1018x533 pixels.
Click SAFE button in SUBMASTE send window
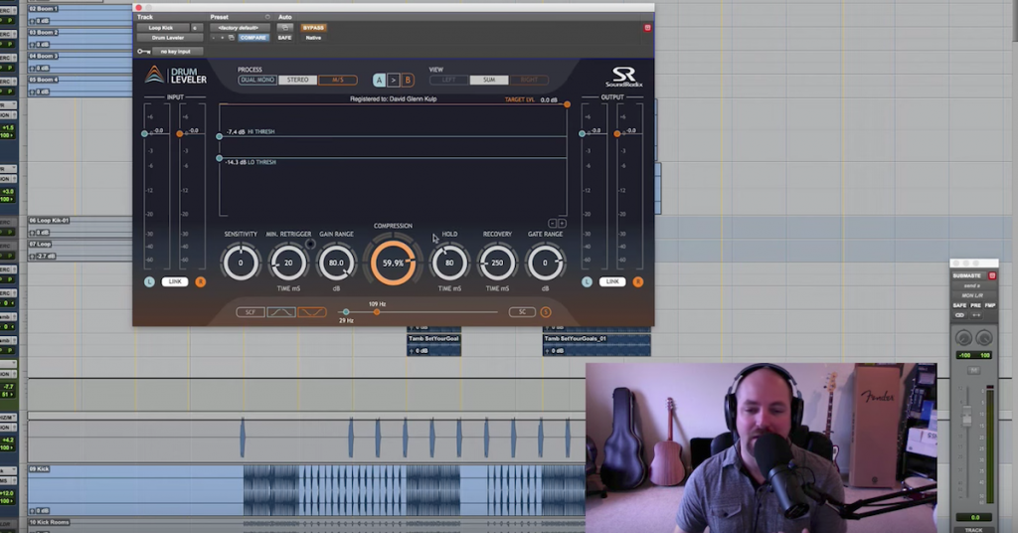click(959, 305)
